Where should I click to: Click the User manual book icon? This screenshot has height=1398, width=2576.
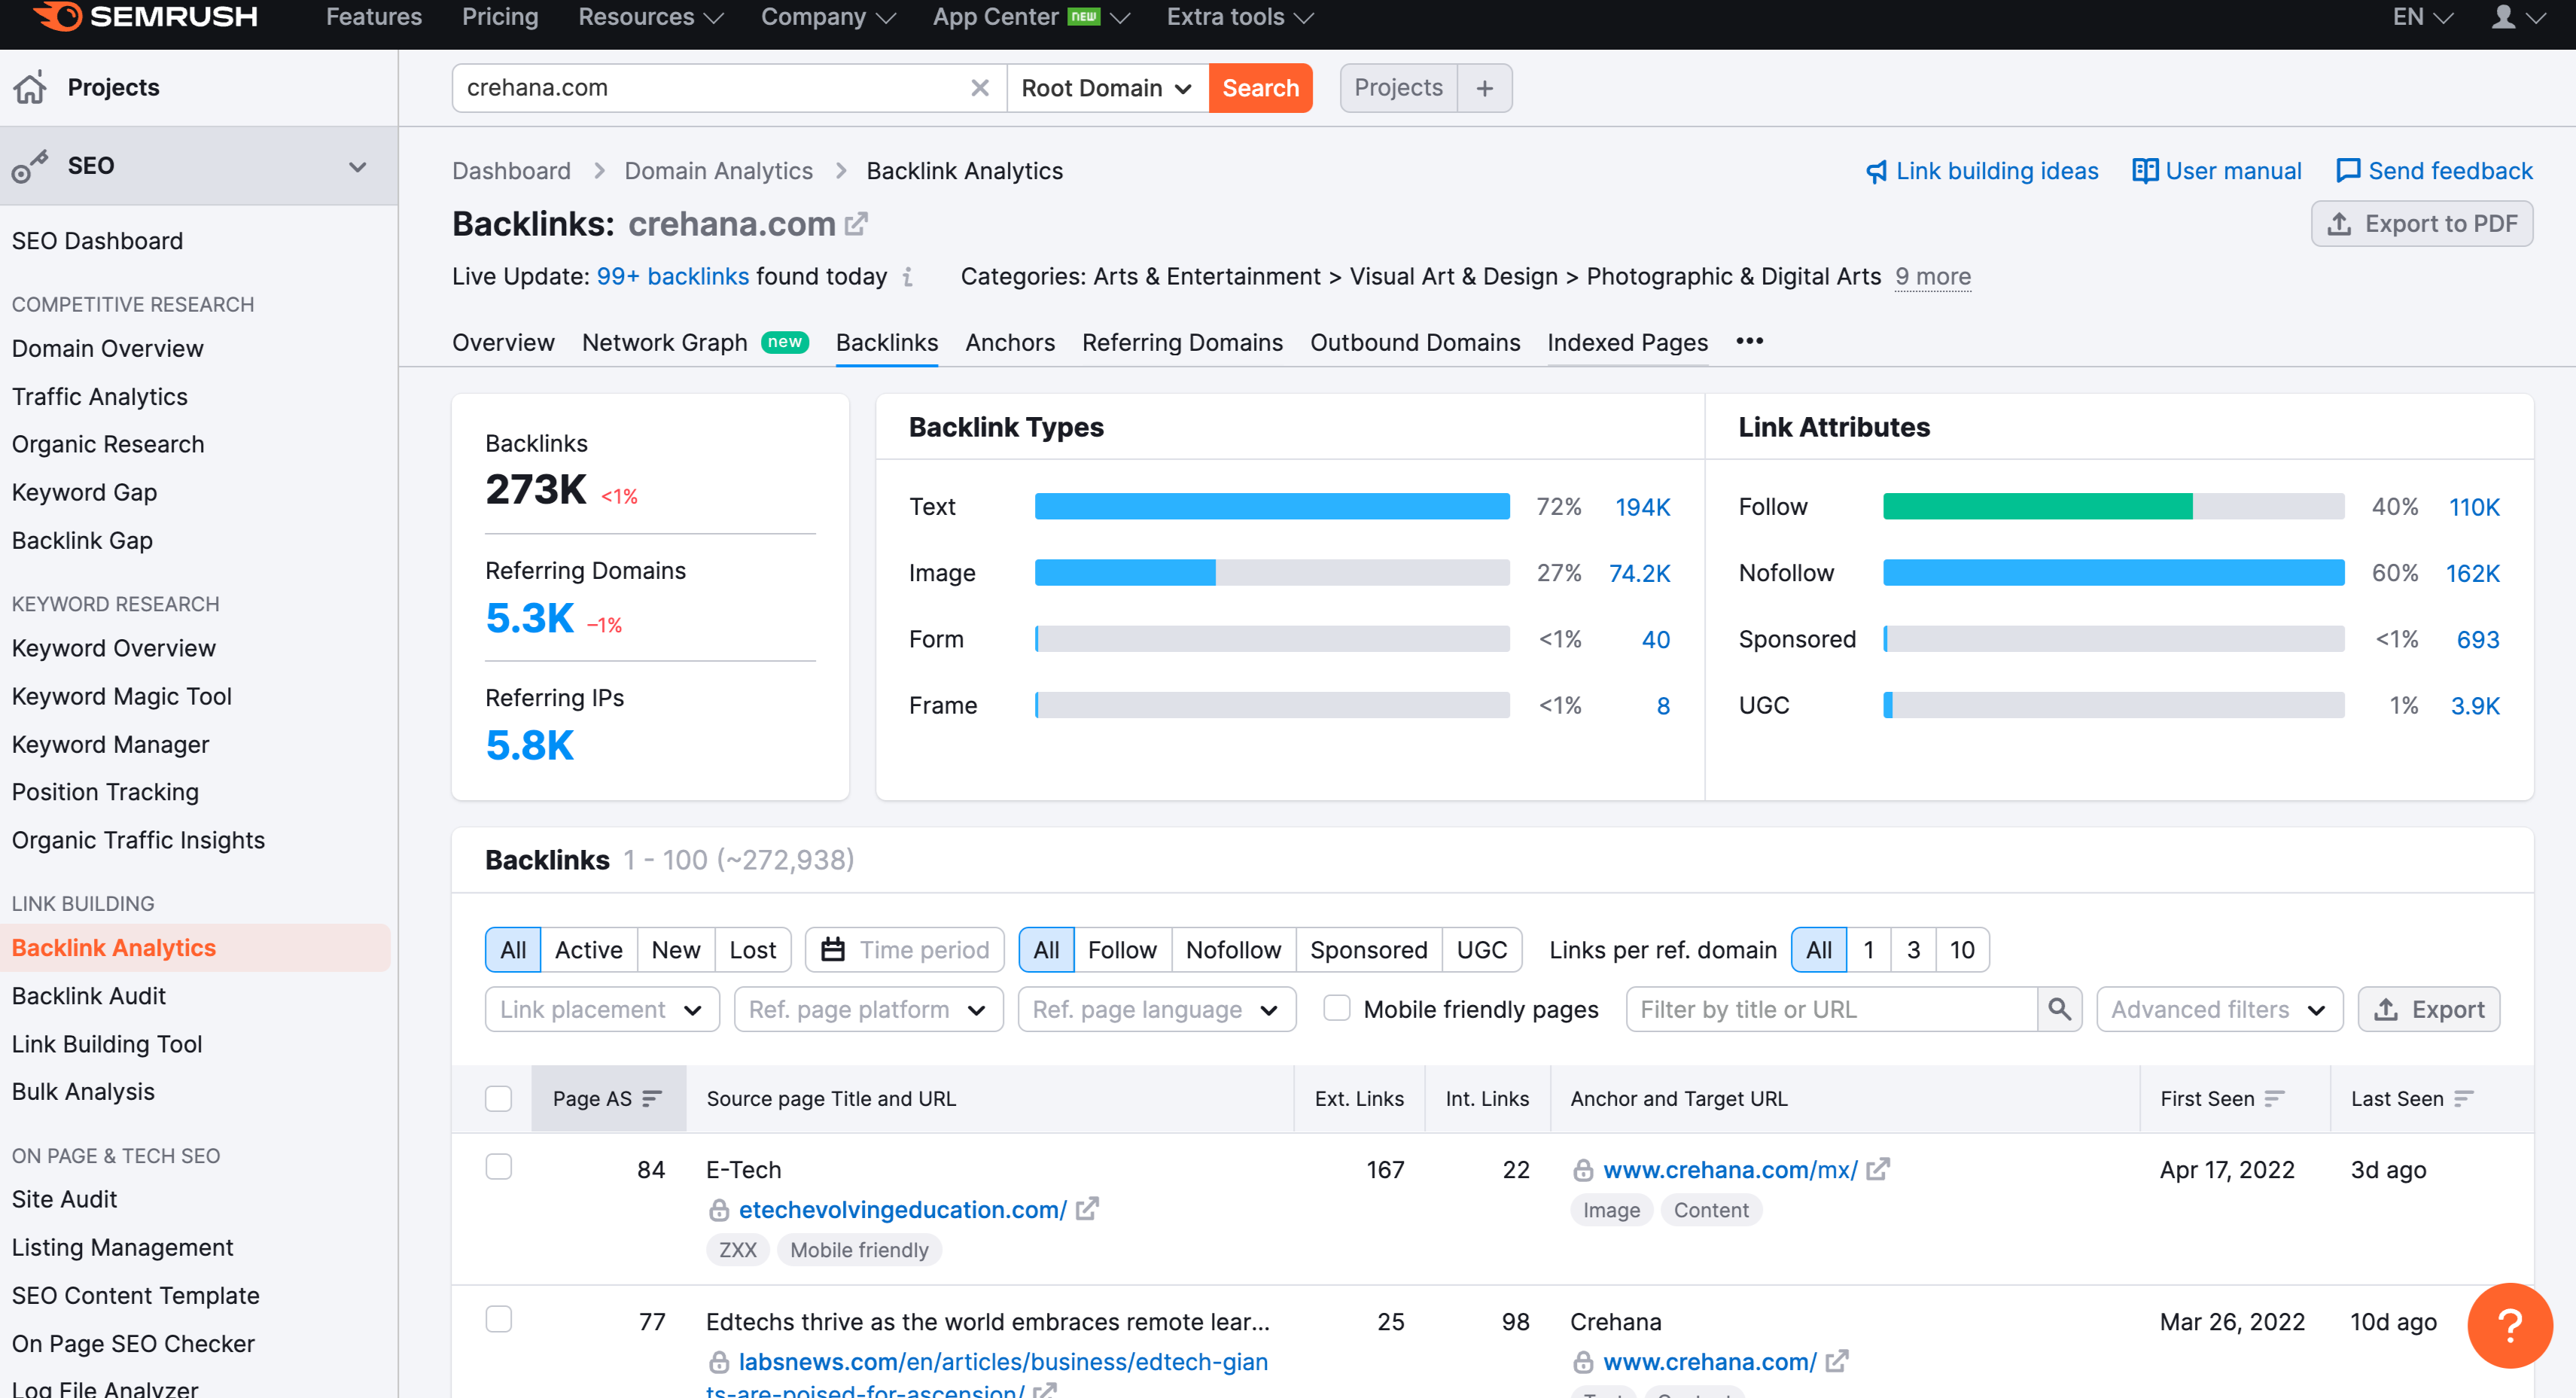(x=2144, y=171)
